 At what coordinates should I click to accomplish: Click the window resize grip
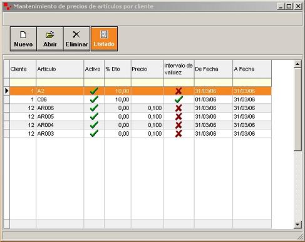pyautogui.click(x=300, y=236)
